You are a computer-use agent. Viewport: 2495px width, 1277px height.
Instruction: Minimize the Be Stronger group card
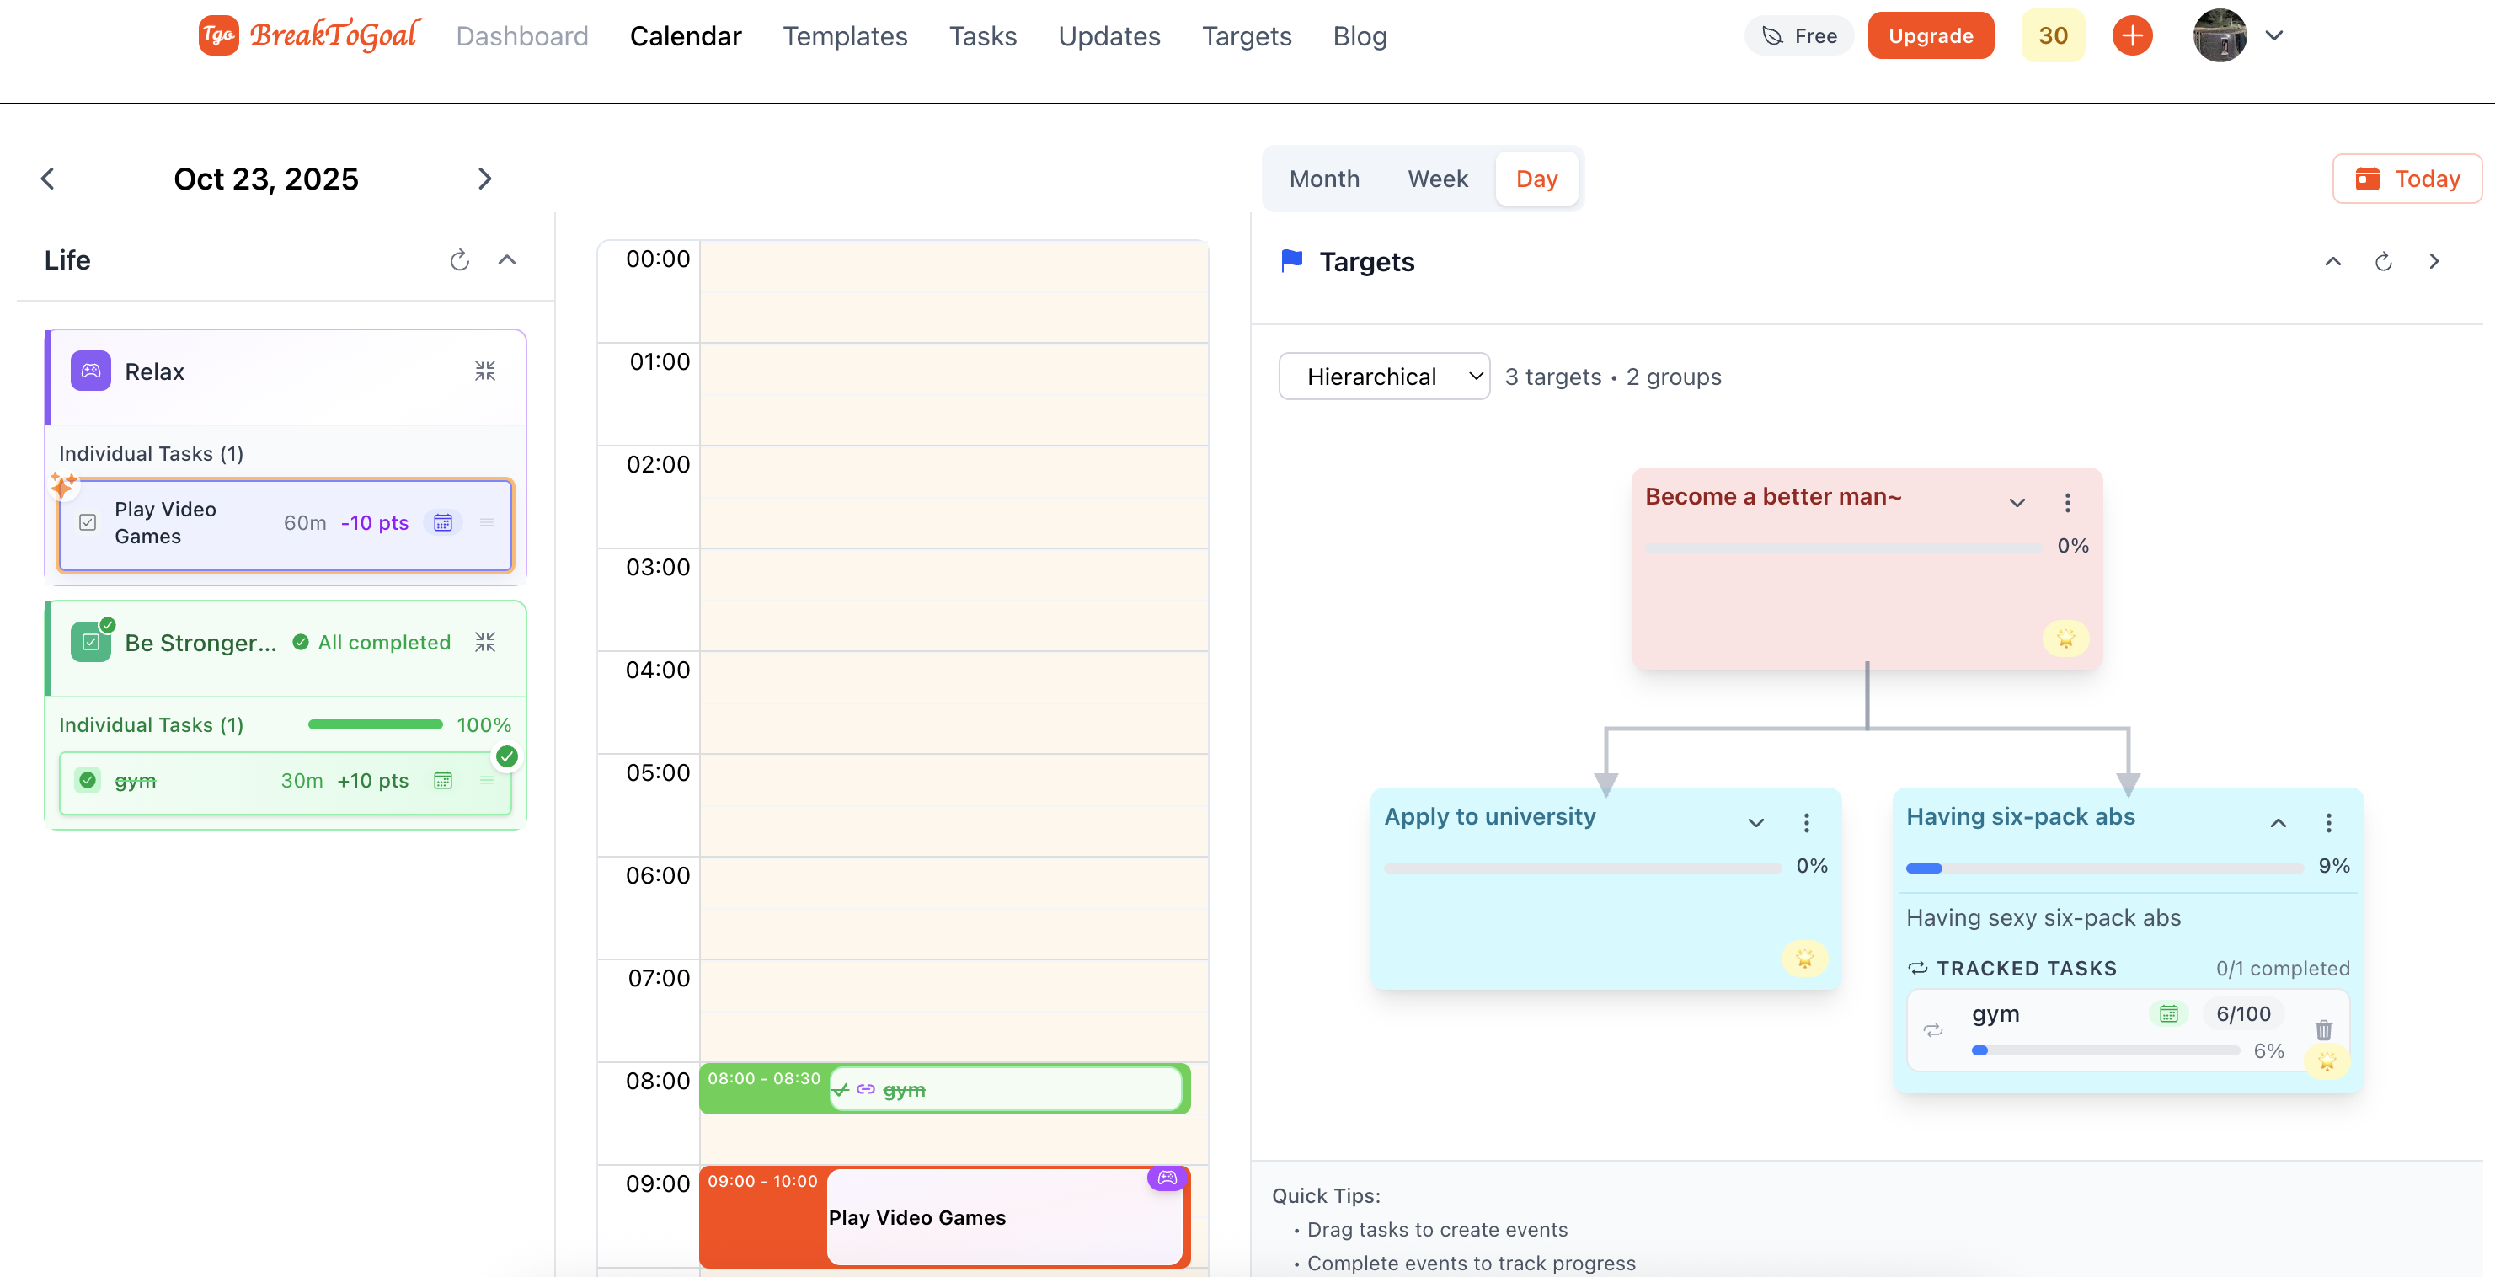484,643
